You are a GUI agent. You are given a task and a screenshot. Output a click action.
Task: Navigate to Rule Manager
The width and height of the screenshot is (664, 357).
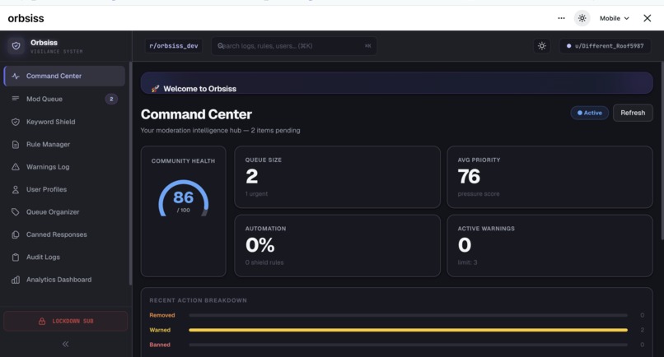[x=64, y=144]
